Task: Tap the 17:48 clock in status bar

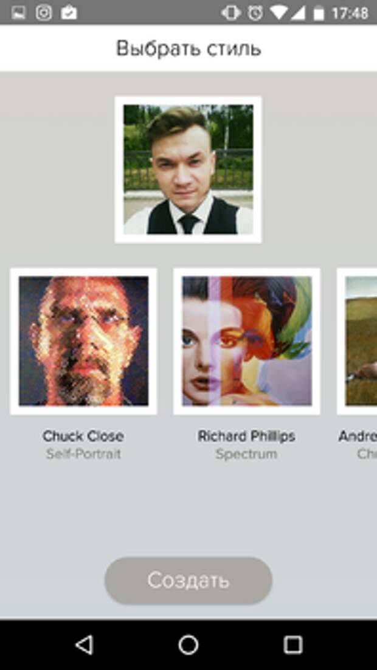Action: pos(350,13)
